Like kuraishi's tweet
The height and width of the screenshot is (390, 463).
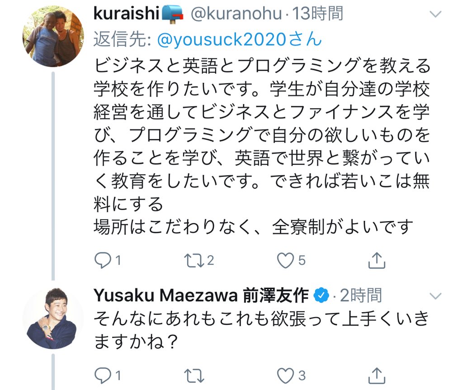[285, 260]
